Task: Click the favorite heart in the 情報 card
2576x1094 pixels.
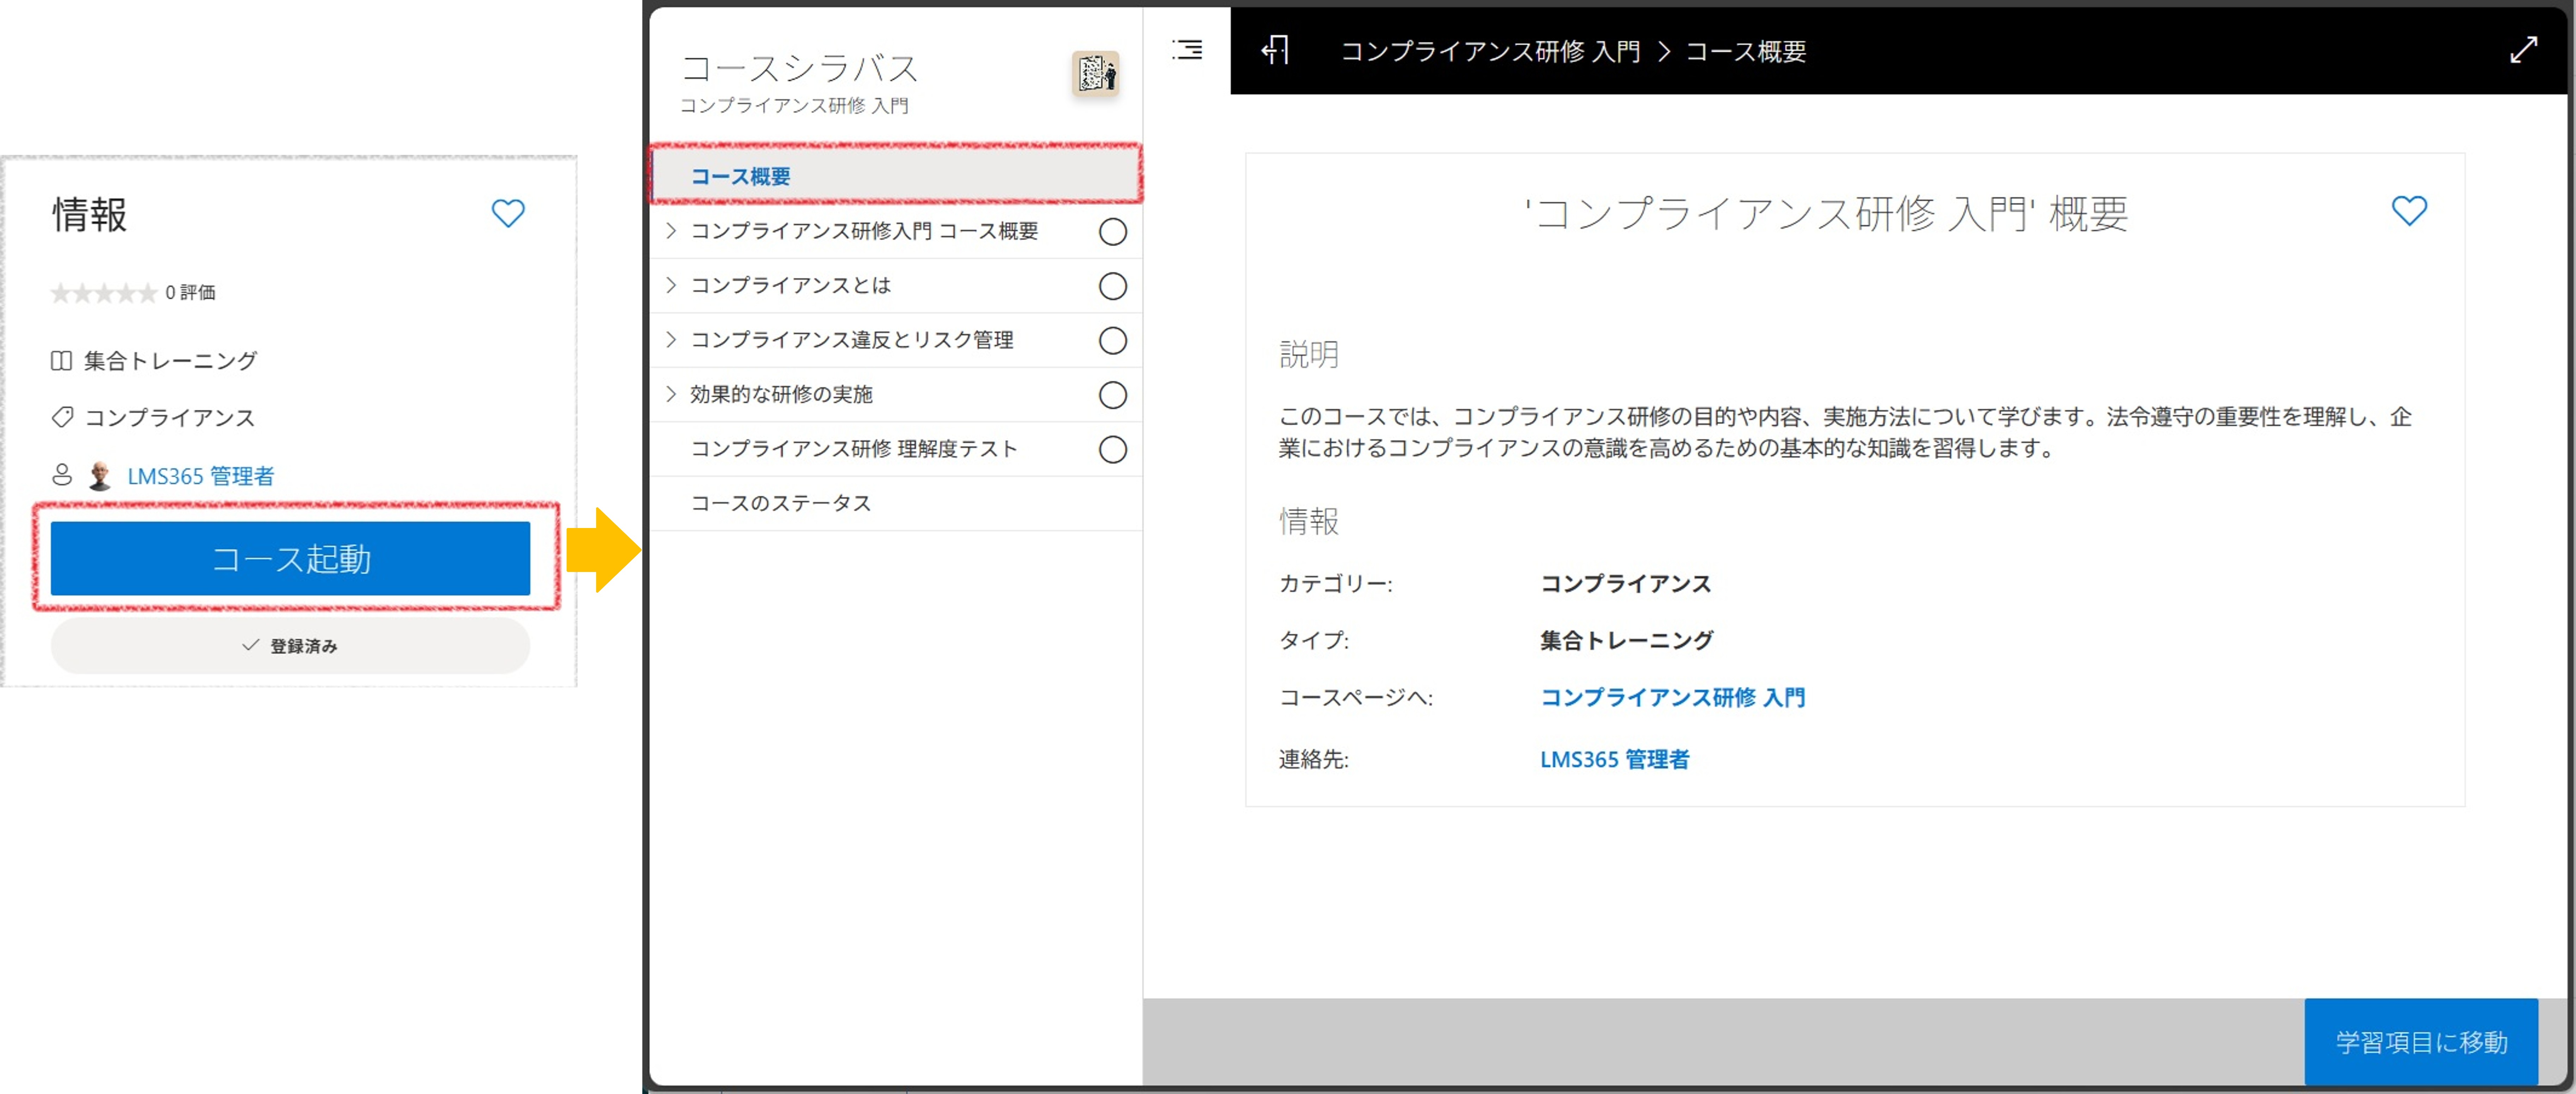Action: pos(508,213)
